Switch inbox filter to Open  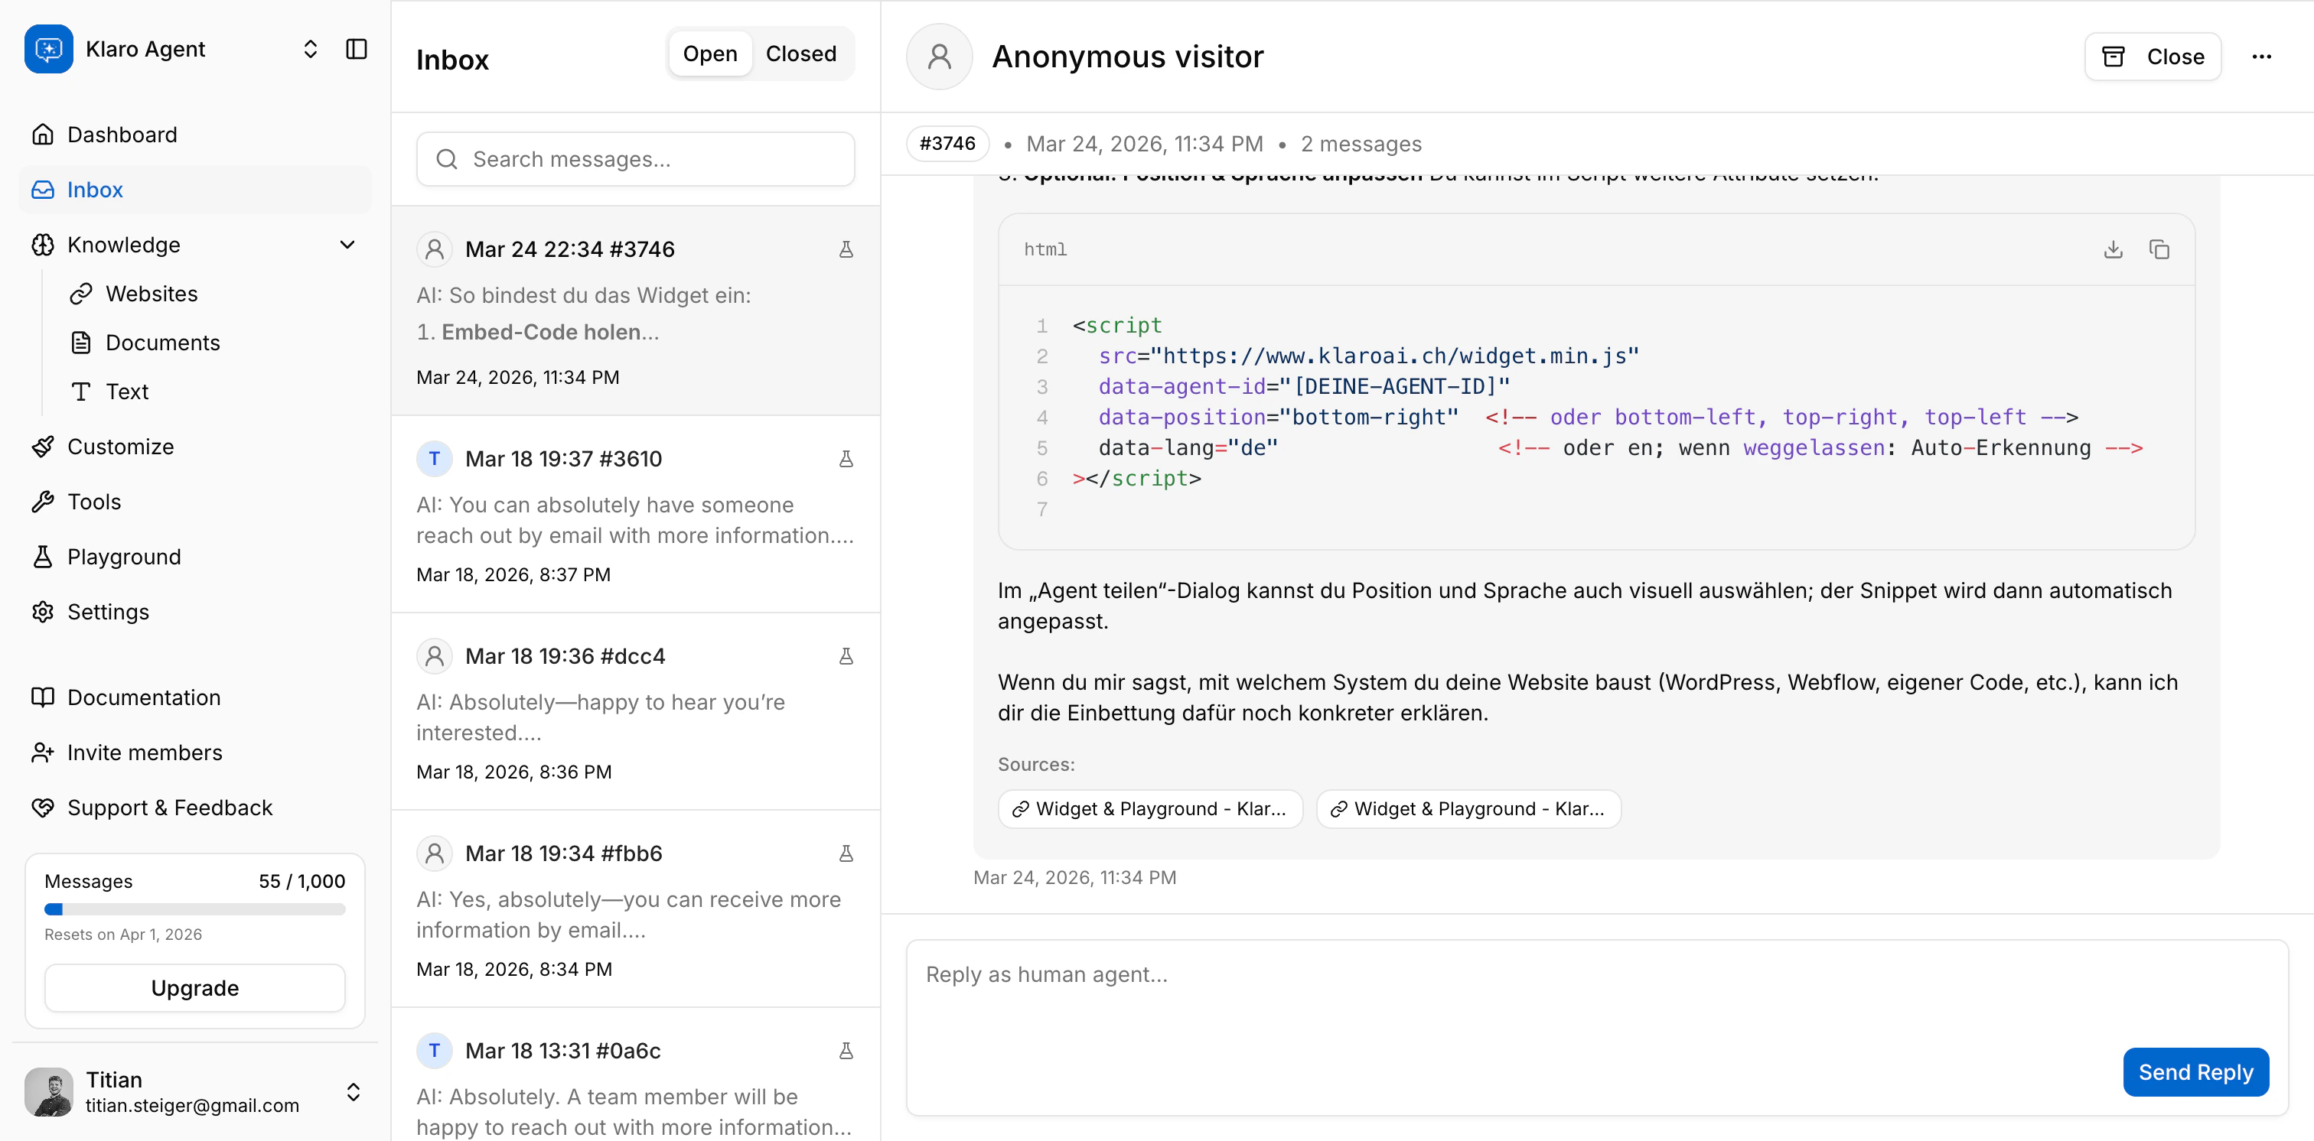point(709,54)
